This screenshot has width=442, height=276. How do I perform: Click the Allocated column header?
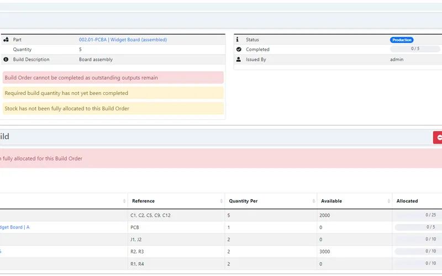[x=407, y=201]
